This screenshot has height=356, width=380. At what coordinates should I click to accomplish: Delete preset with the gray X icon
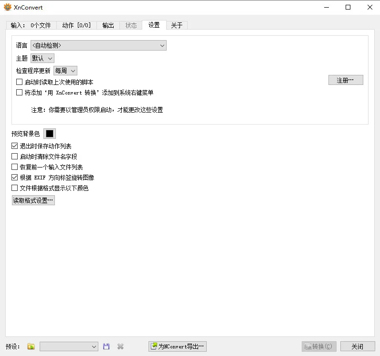pyautogui.click(x=120, y=346)
